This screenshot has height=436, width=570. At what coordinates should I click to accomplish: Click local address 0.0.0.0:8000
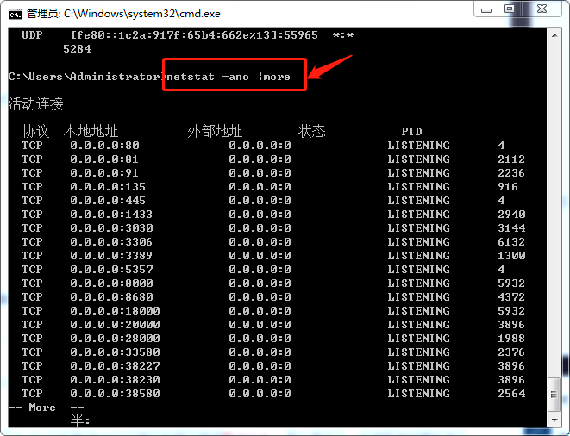click(111, 283)
